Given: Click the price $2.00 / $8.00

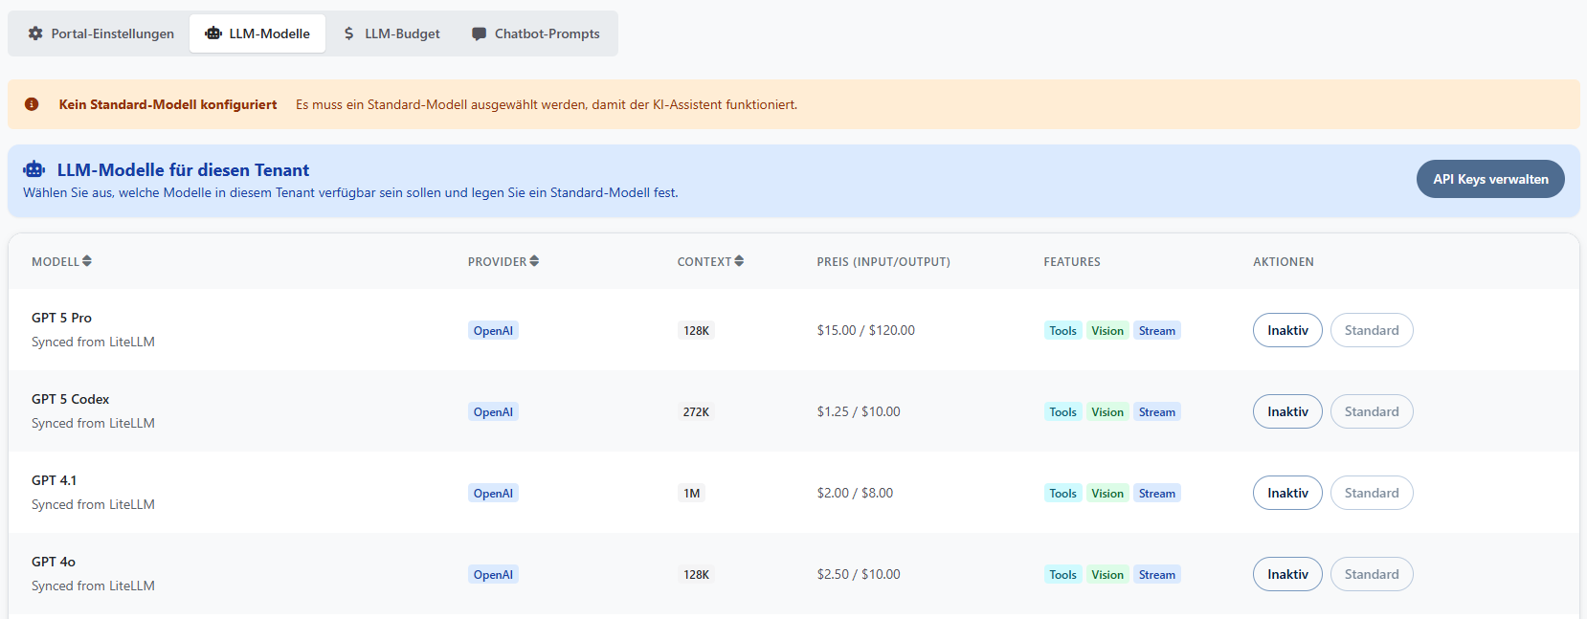Looking at the screenshot, I should (x=855, y=493).
